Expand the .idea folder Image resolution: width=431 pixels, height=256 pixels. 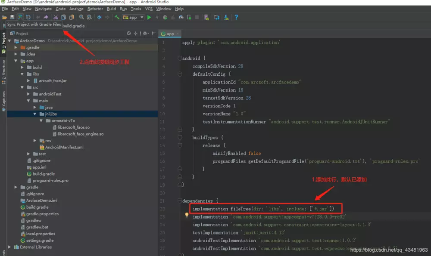point(16,54)
